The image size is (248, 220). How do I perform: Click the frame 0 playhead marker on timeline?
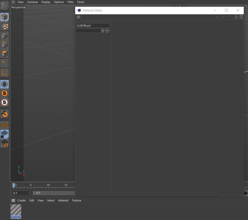pos(14,185)
